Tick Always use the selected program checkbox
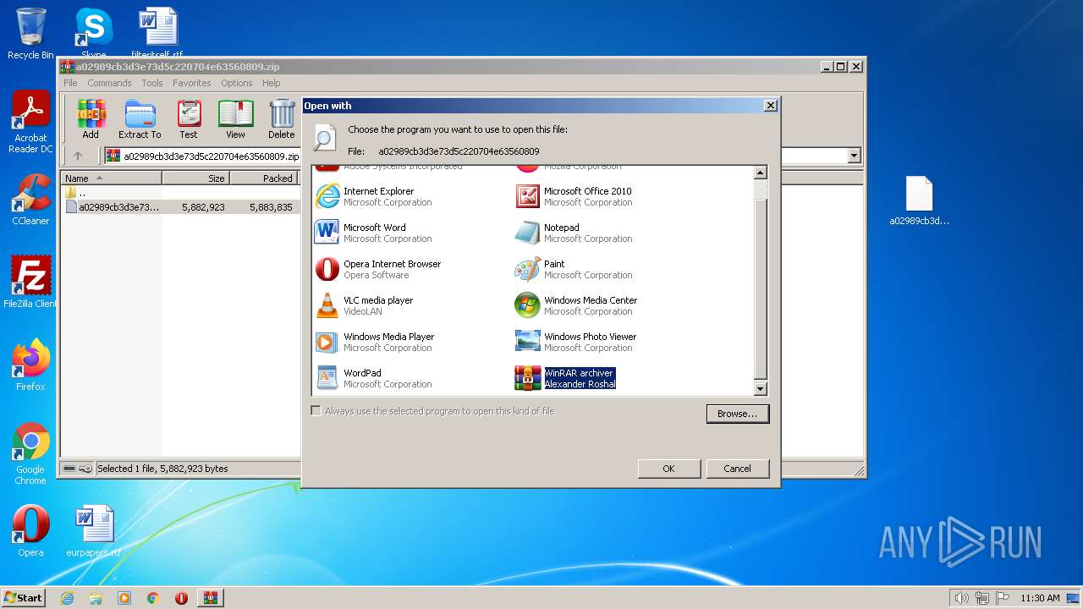Image resolution: width=1083 pixels, height=609 pixels. 316,411
